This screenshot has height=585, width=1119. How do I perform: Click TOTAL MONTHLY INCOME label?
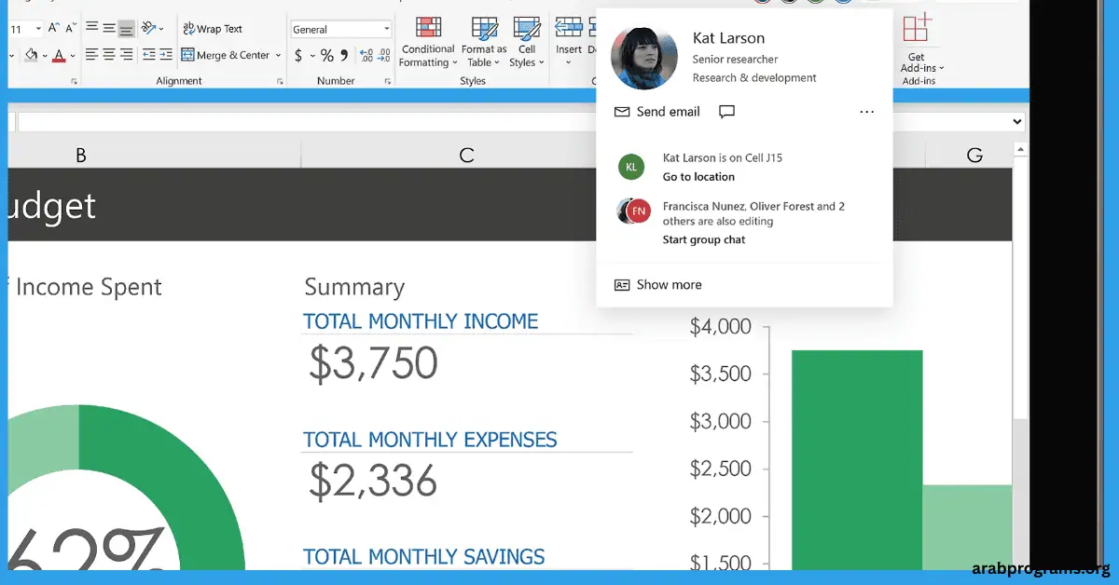tap(421, 321)
